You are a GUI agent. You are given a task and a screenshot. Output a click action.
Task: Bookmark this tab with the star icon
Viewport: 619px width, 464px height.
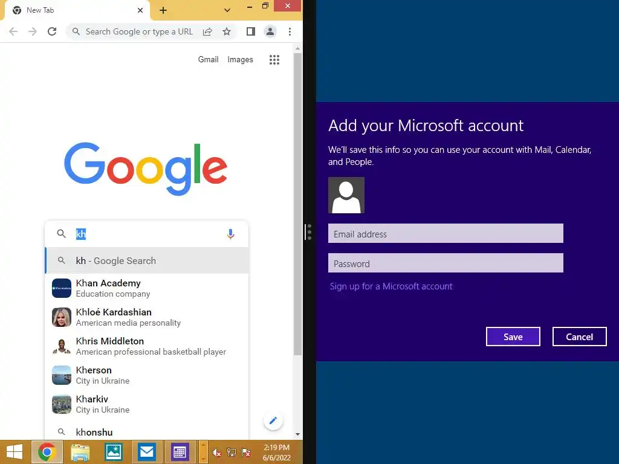tap(227, 31)
